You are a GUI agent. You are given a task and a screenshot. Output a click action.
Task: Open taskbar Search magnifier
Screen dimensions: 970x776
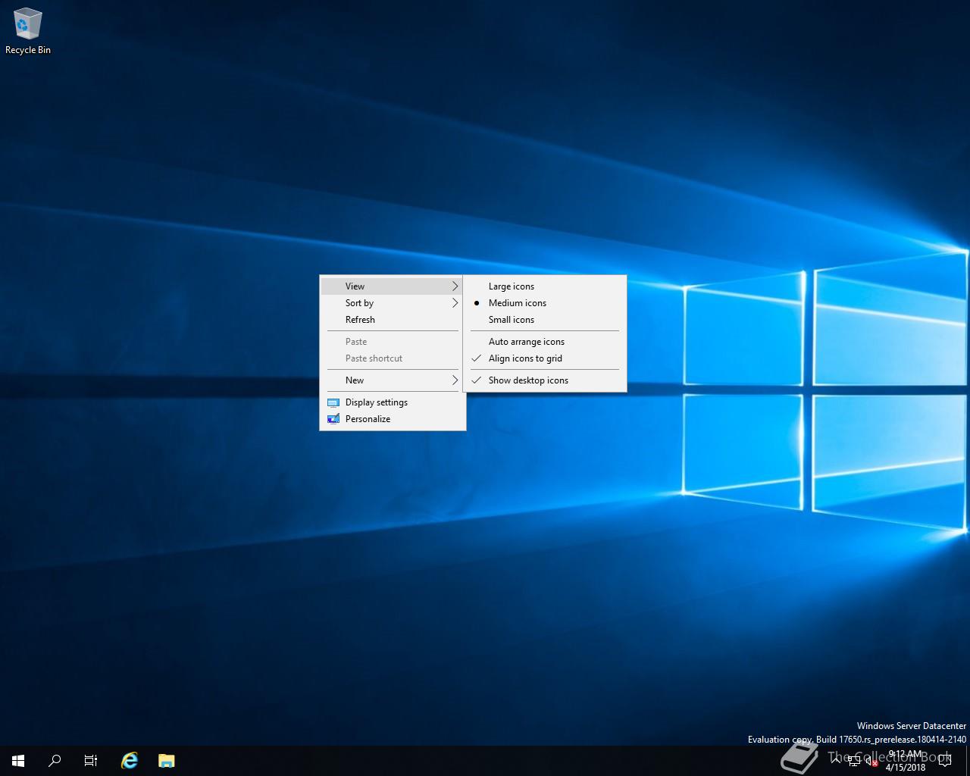(55, 761)
